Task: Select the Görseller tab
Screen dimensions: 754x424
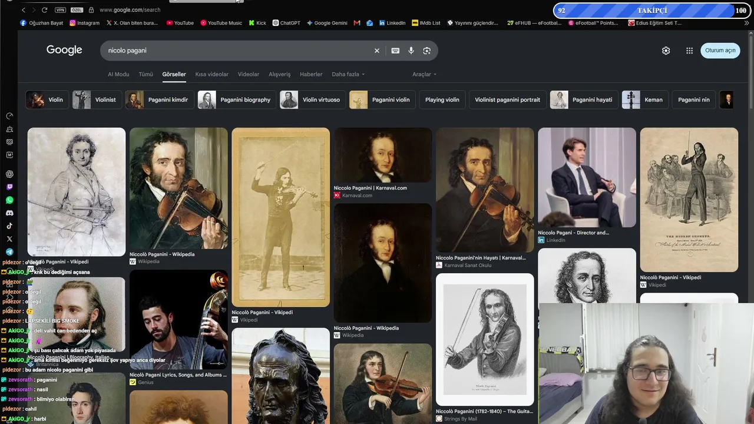Action: click(174, 74)
